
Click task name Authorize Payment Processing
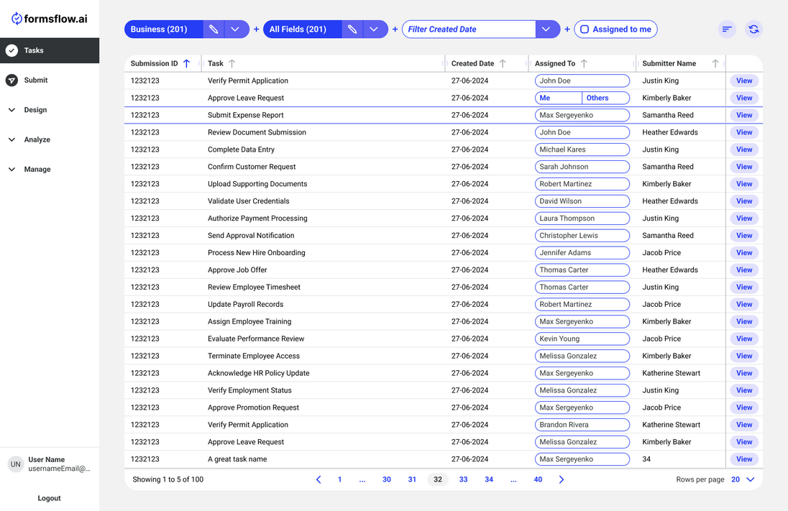tap(257, 218)
